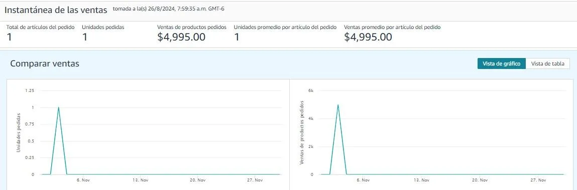
Task: Click the 13. Nov label on units chart
Action: tap(140, 179)
